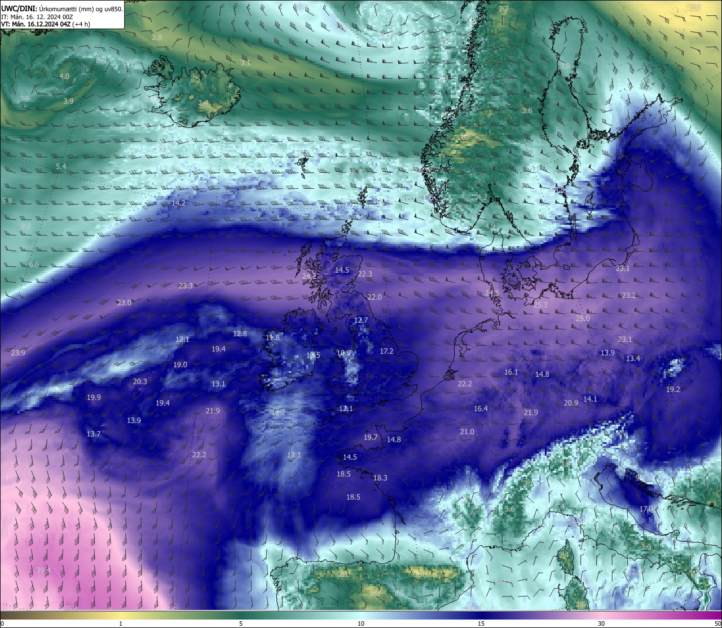722x628 pixels.
Task: Select the "12.8" value label
Action: click(x=240, y=333)
